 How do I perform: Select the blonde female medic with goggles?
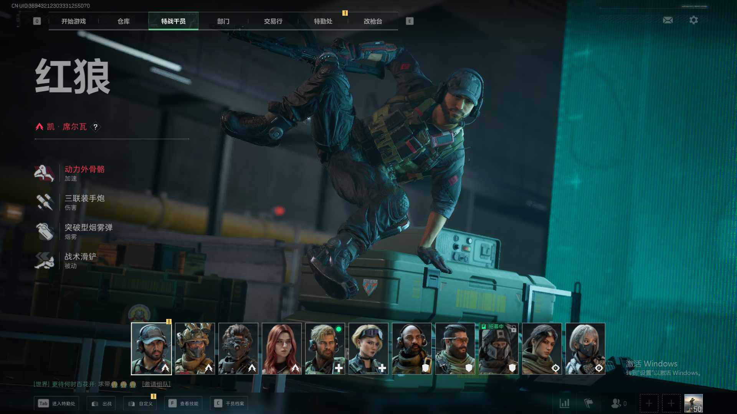368,348
